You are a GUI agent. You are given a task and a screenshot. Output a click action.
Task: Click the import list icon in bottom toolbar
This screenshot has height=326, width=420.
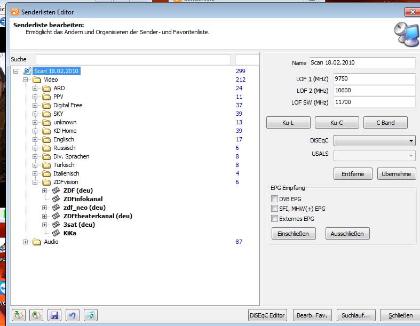pos(19,315)
